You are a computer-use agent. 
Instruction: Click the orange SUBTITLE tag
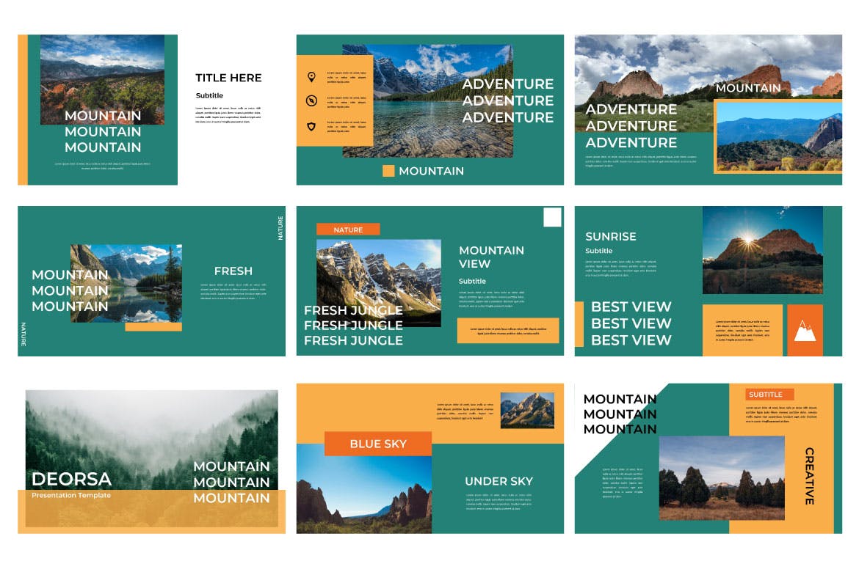coord(769,395)
